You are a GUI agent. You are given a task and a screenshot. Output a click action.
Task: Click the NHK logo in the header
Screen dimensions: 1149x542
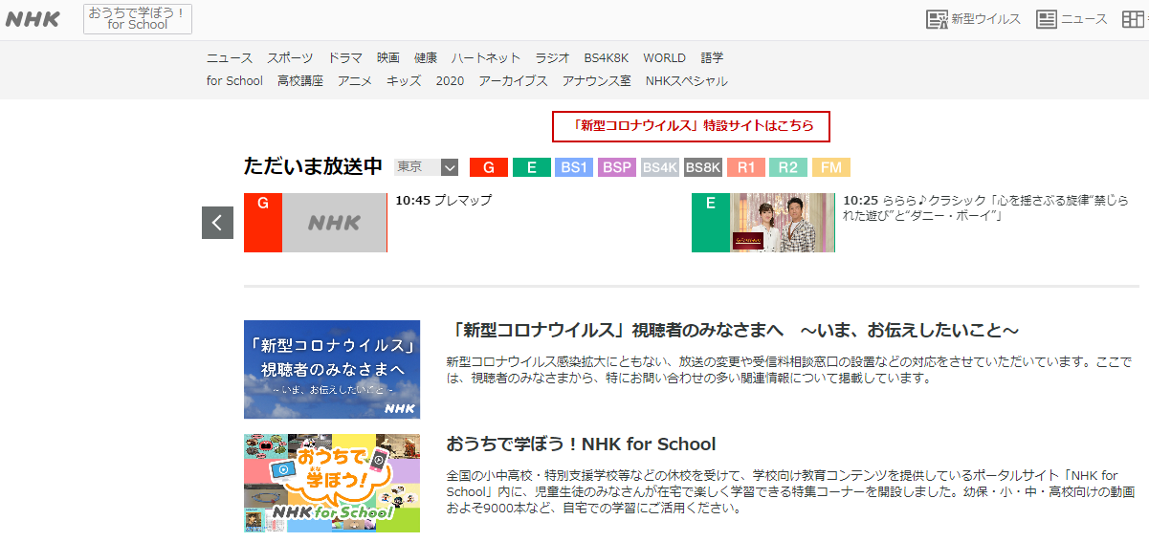[x=33, y=19]
